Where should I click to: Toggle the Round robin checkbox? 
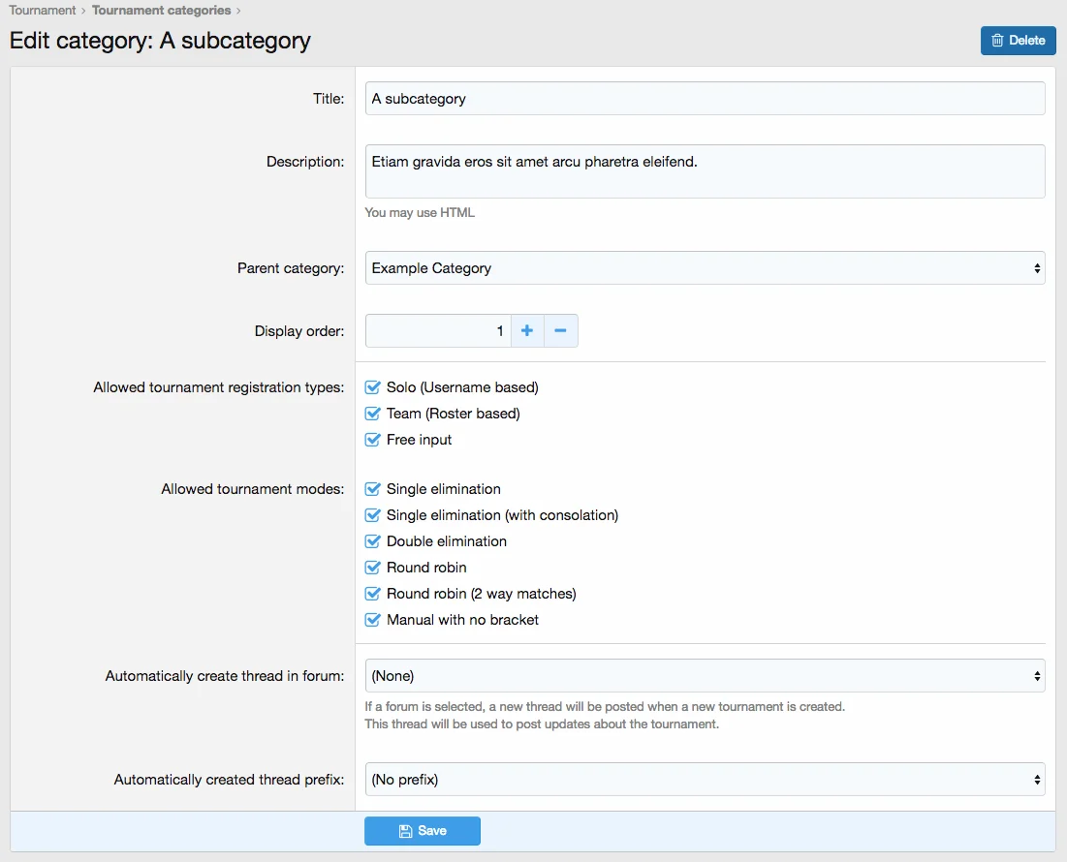pos(373,568)
